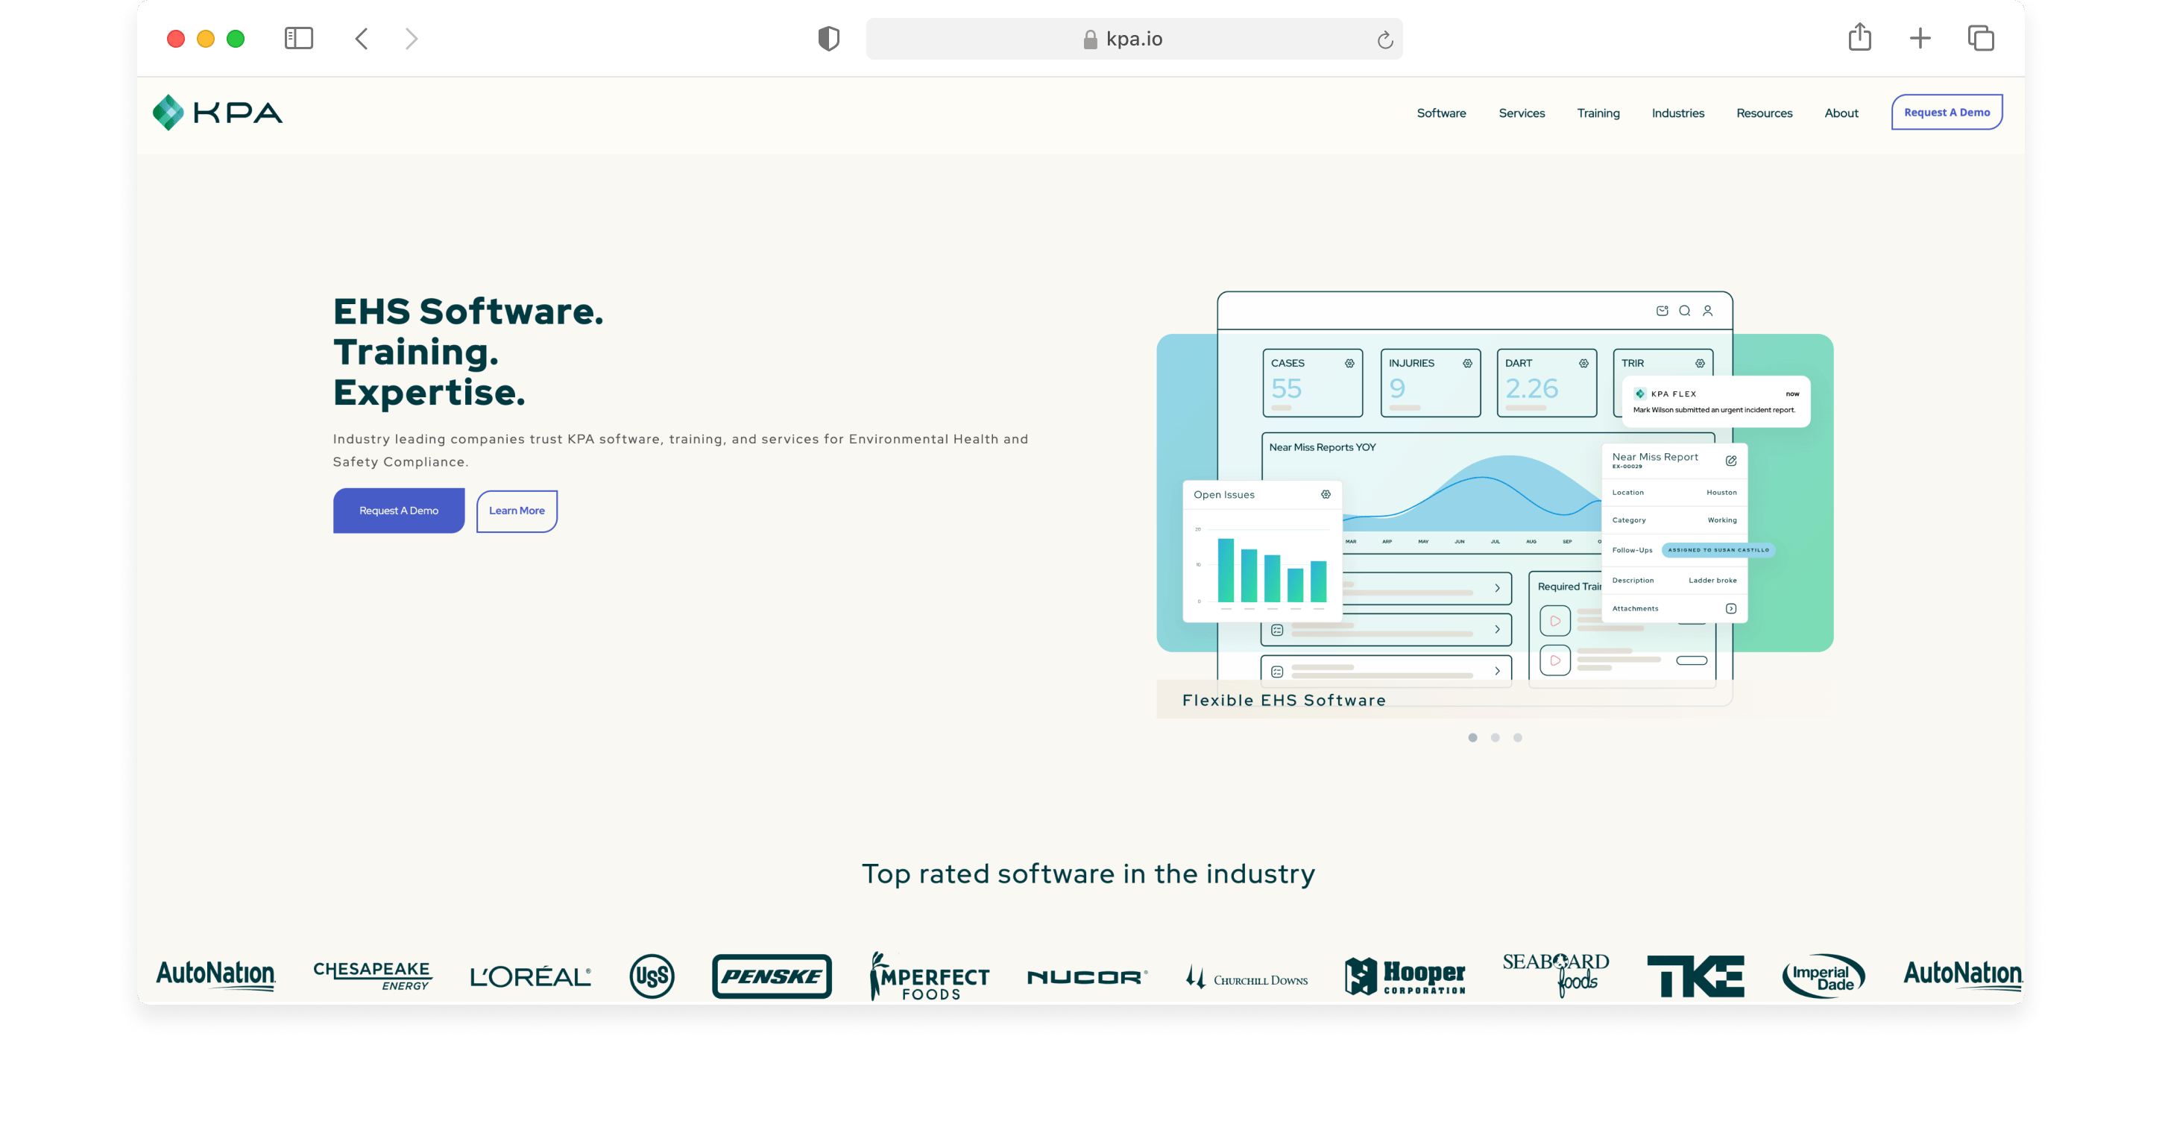
Task: Open the Software menu
Action: point(1441,113)
